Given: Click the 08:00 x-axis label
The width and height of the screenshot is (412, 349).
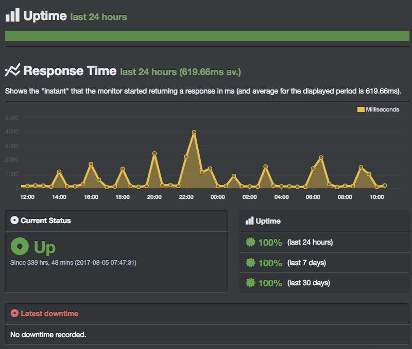Looking at the screenshot, I should 345,197.
